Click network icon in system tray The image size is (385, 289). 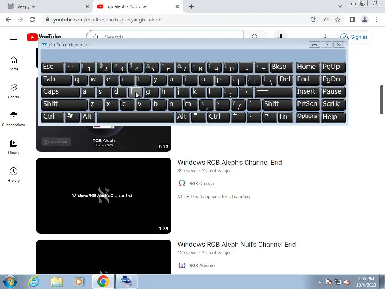pyautogui.click(x=338, y=282)
